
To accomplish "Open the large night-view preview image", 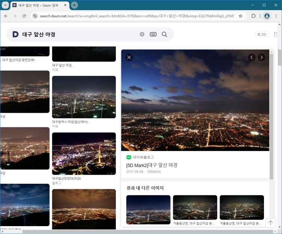I will [195, 100].
